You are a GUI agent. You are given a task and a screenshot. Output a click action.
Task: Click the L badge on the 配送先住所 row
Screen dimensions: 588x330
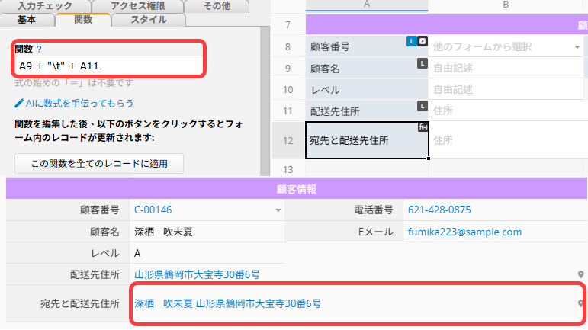point(423,106)
